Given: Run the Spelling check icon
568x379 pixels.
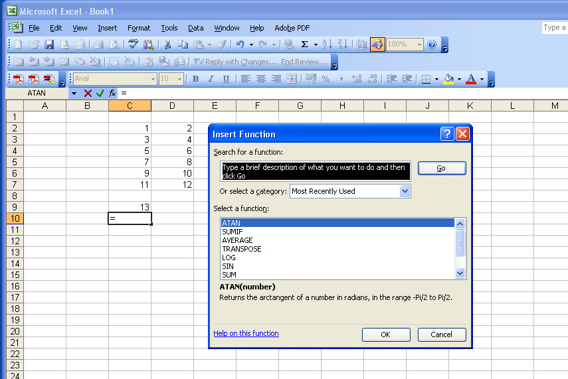Looking at the screenshot, I should (x=133, y=44).
